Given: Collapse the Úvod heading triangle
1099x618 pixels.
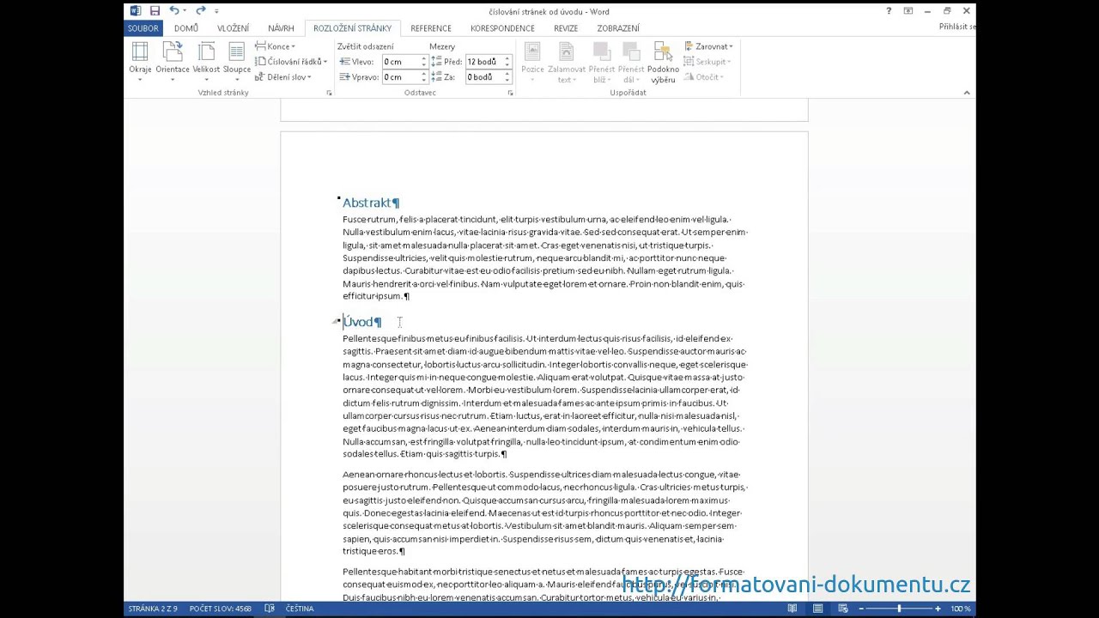Looking at the screenshot, I should click(x=336, y=322).
